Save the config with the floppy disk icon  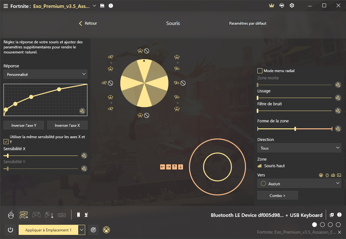[x=102, y=6]
